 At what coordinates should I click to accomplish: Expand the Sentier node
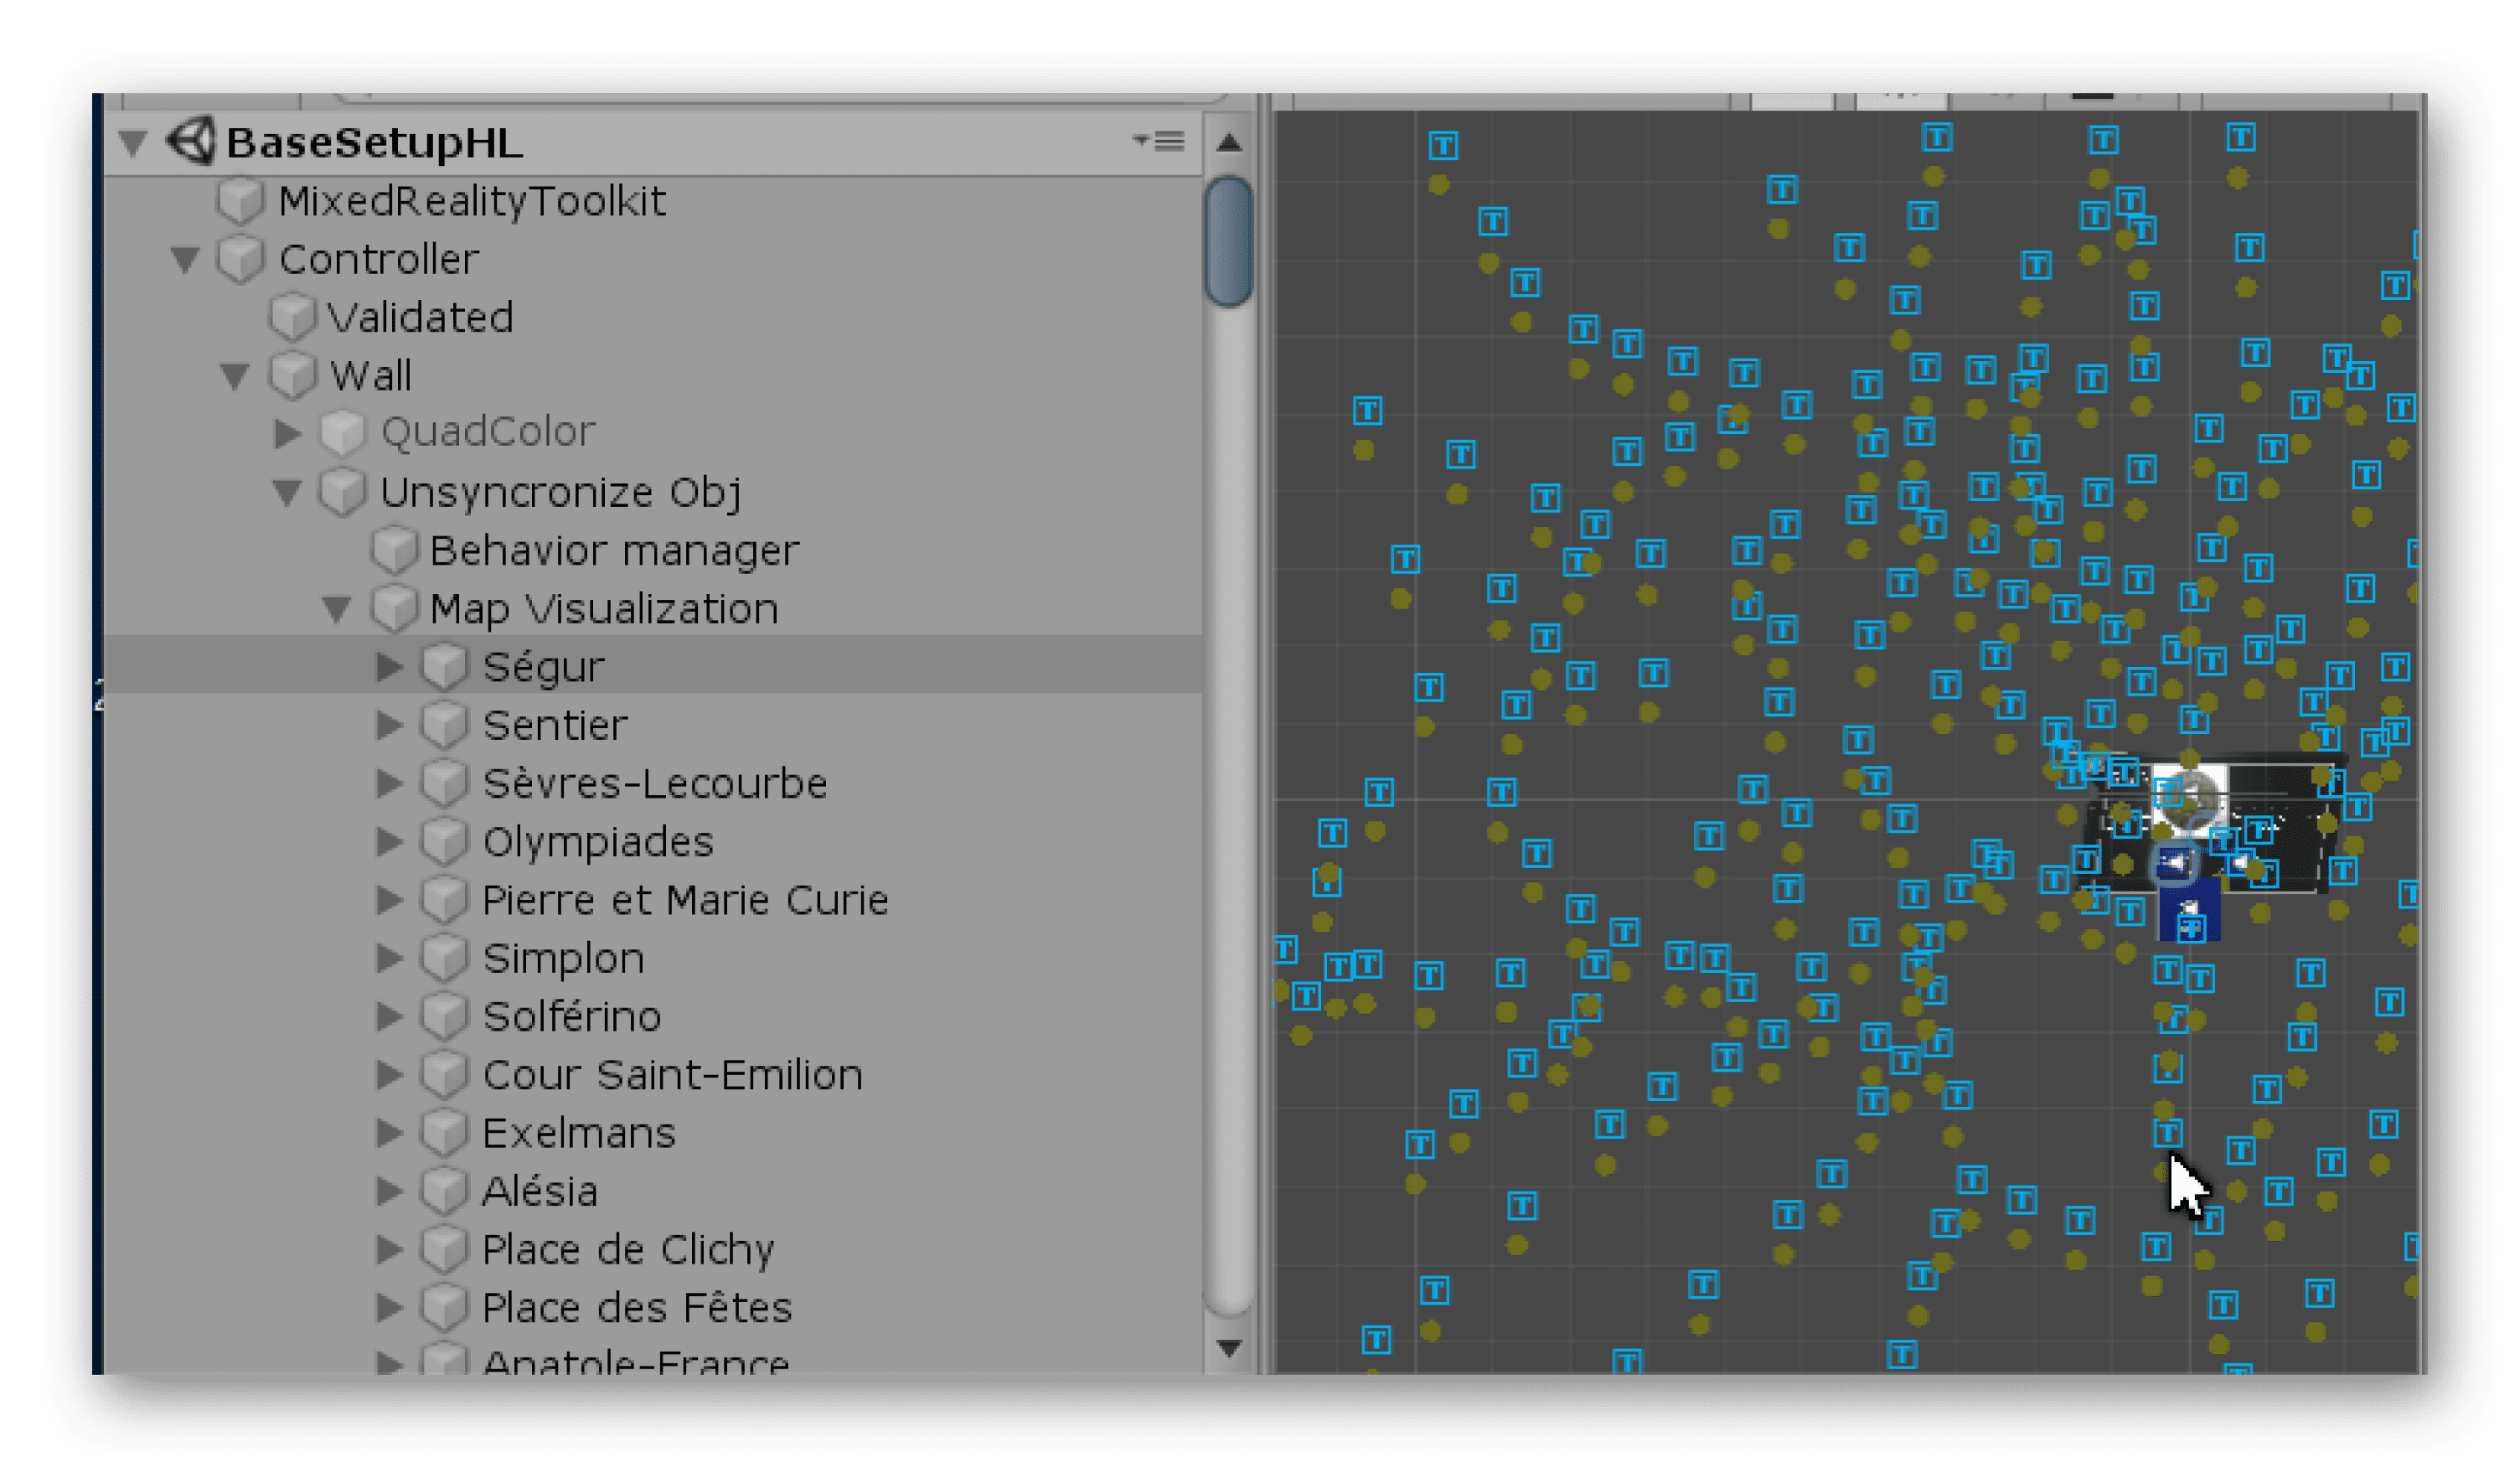[390, 725]
